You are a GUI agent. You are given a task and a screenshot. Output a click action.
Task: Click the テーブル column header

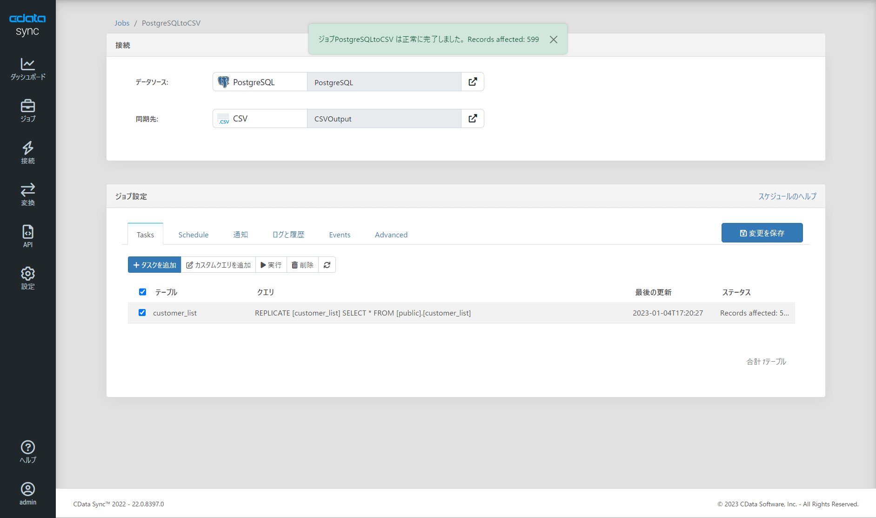pyautogui.click(x=166, y=292)
